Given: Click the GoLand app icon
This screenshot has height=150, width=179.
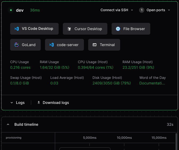Looking at the screenshot, I should (17, 45).
